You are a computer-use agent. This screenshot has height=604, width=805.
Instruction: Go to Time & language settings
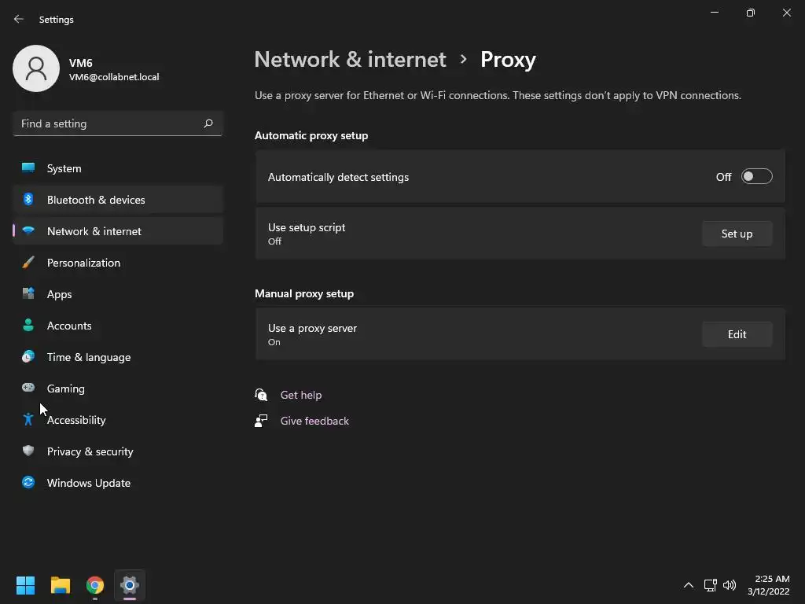[x=88, y=357]
